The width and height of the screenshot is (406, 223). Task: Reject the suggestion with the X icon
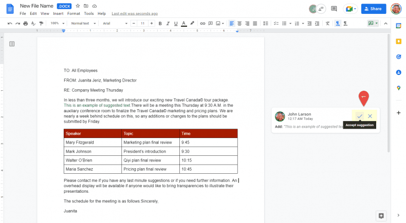(x=370, y=116)
